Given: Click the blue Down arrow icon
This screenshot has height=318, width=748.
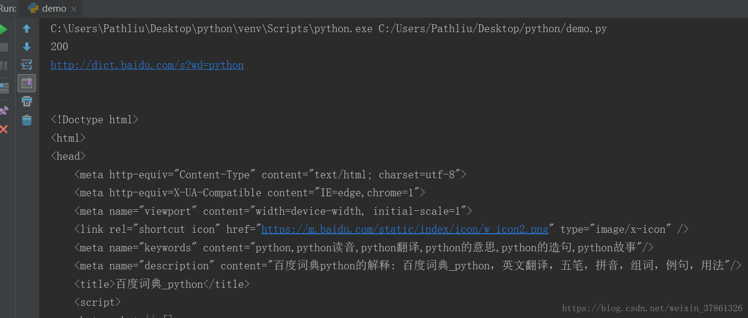Looking at the screenshot, I should 27,47.
